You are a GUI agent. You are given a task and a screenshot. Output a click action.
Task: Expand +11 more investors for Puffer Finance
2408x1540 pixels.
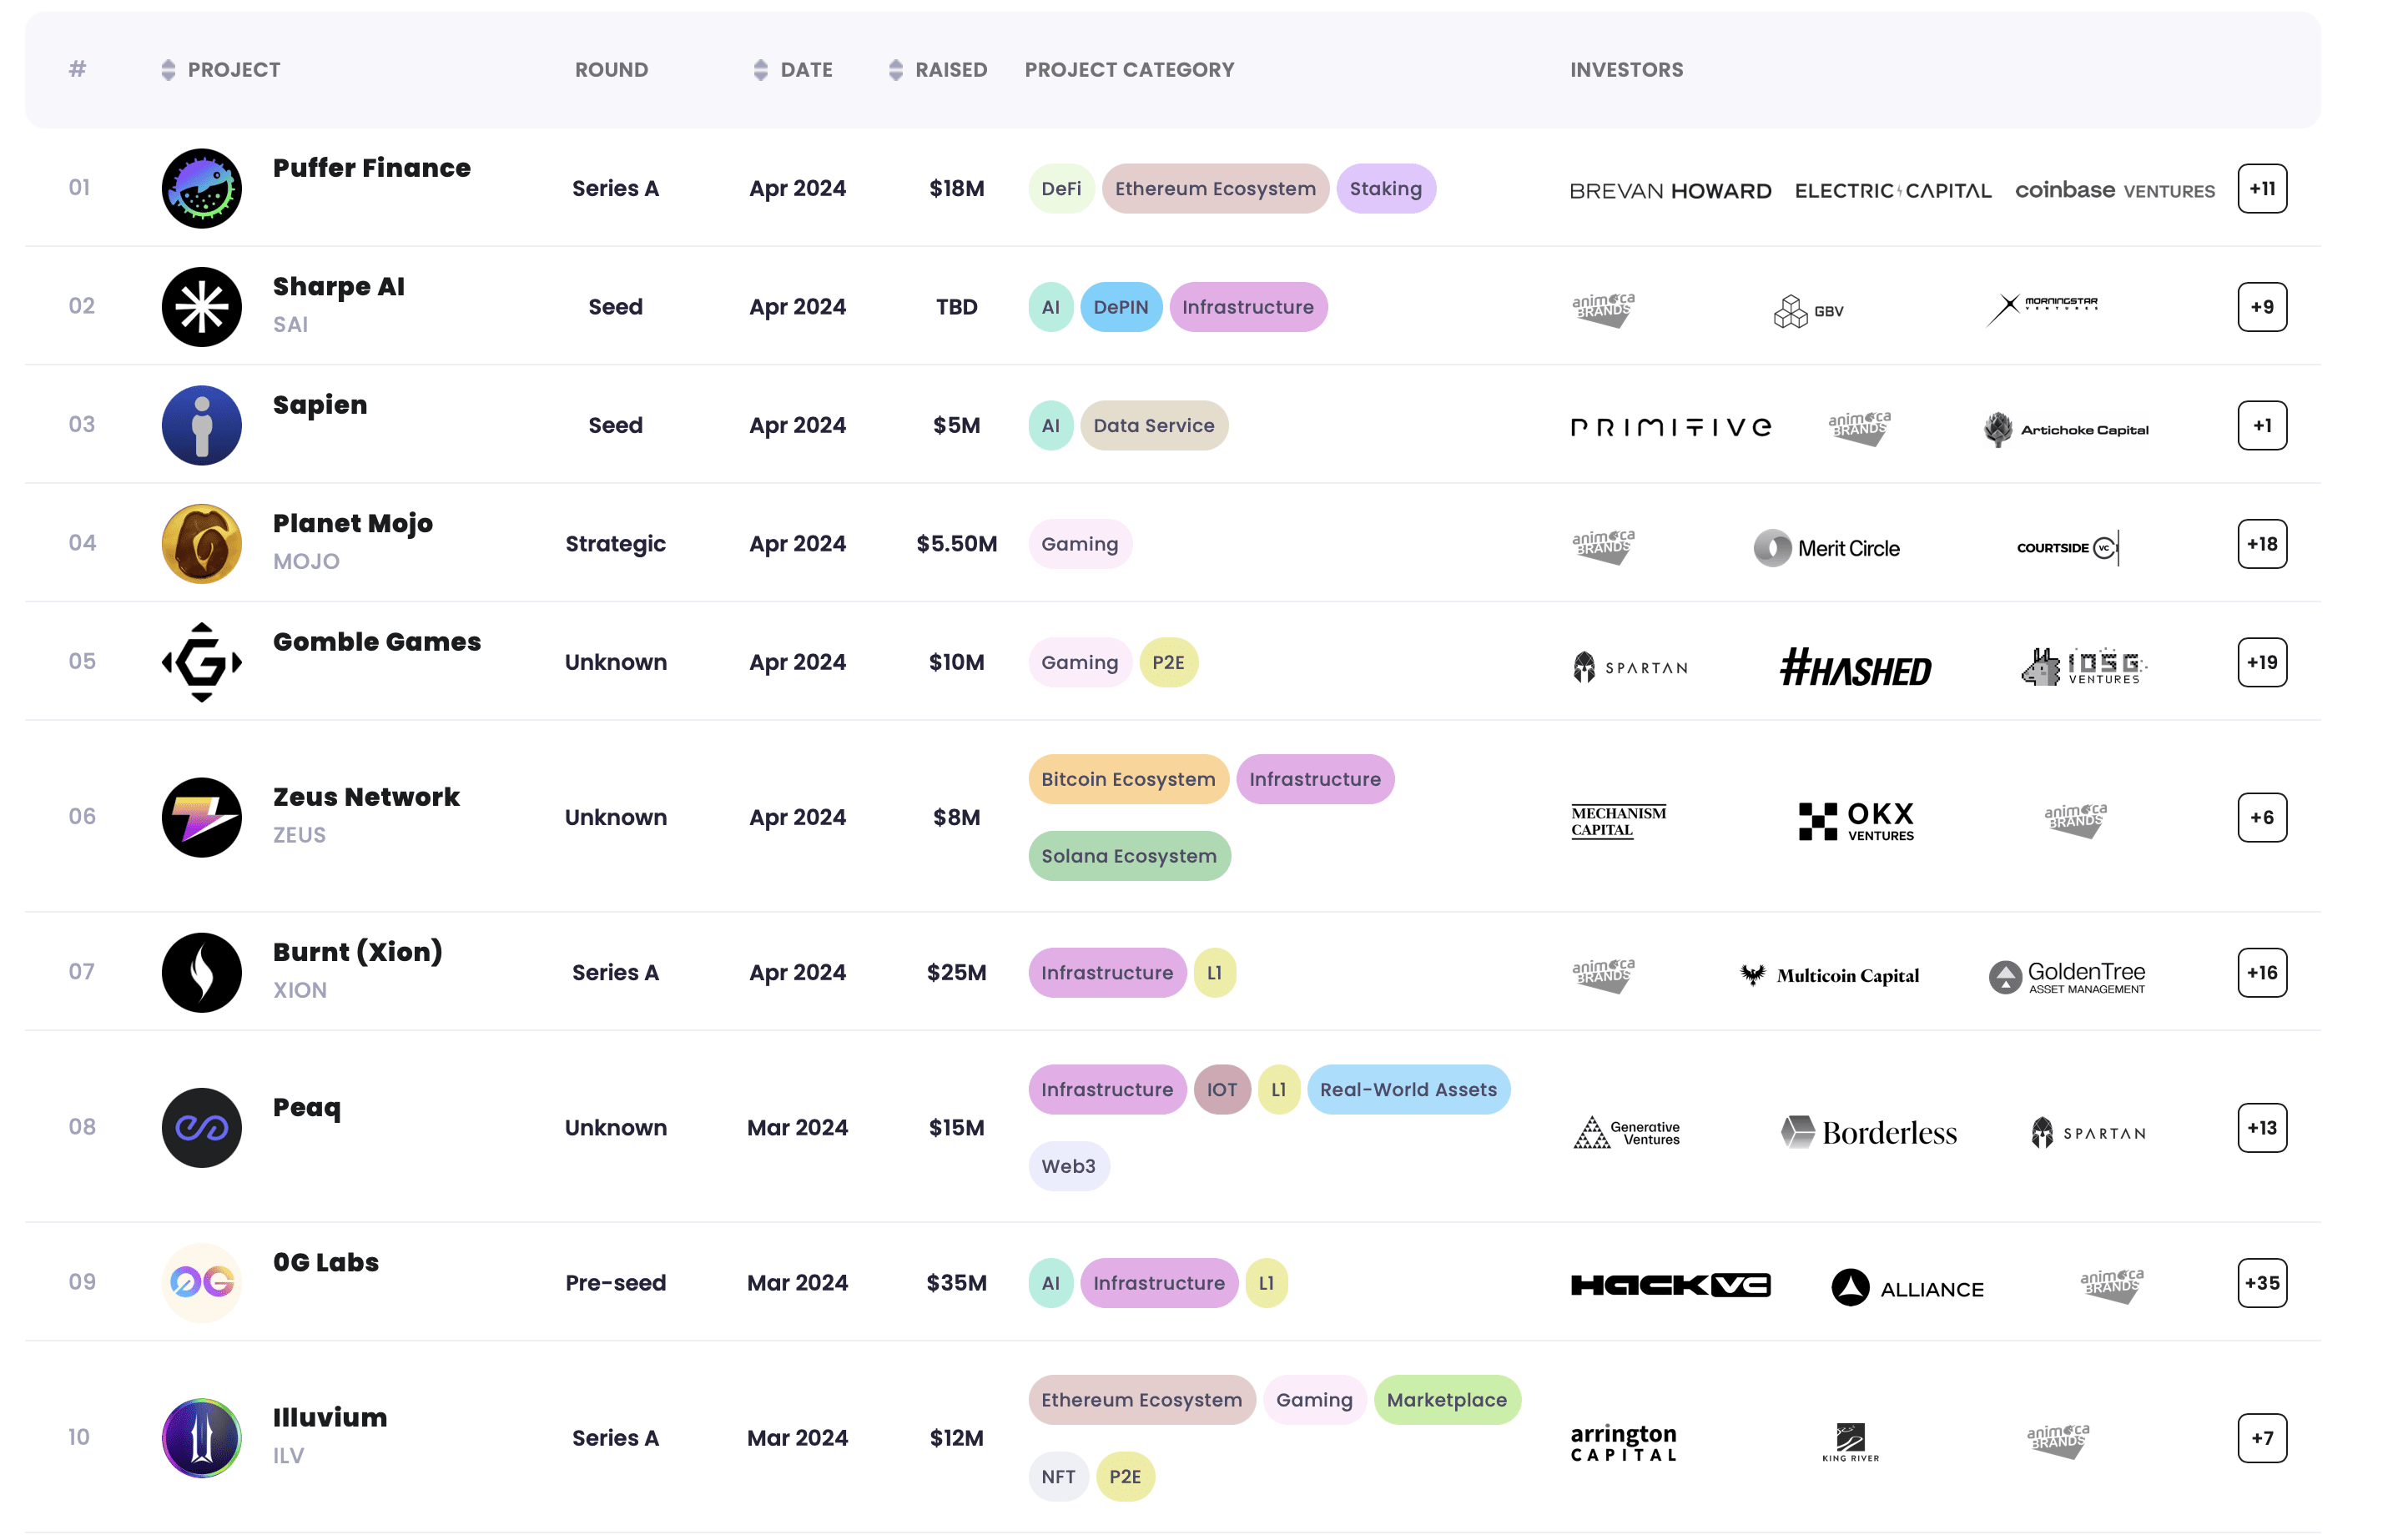[2261, 189]
